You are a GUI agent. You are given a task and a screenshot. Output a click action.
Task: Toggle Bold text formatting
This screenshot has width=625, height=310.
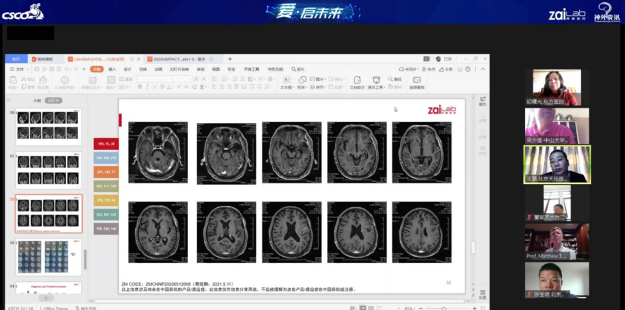coord(139,87)
